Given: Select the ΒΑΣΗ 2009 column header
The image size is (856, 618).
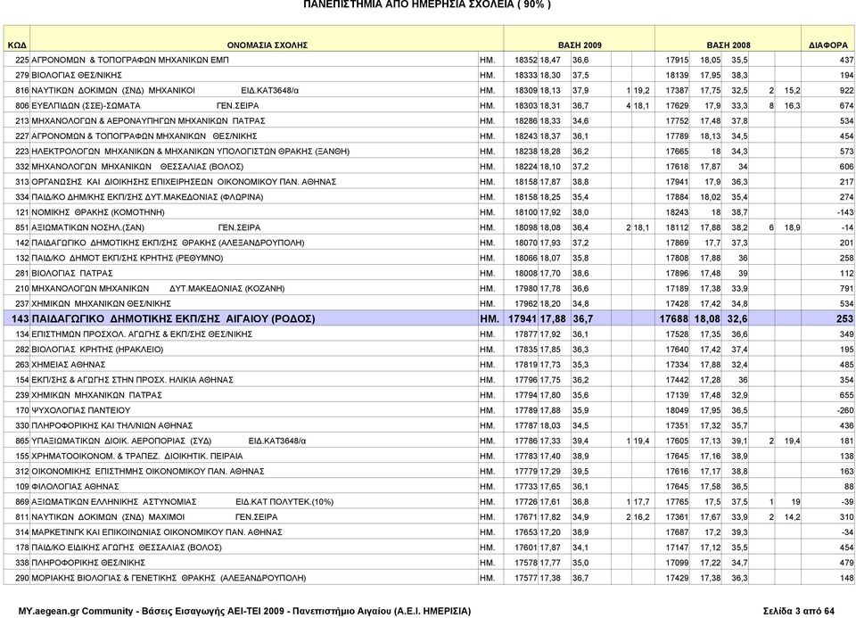Looking at the screenshot, I should pyautogui.click(x=580, y=45).
